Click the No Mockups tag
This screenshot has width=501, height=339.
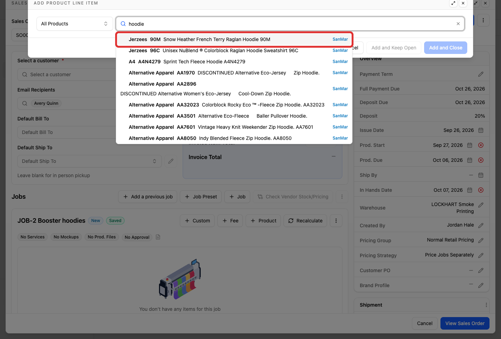point(66,237)
